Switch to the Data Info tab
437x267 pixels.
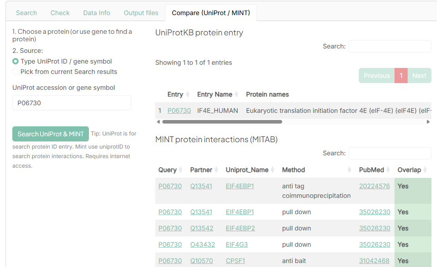click(96, 13)
